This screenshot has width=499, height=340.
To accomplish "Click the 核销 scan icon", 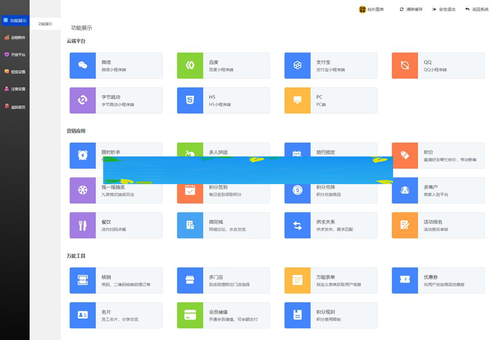I will pos(83,280).
